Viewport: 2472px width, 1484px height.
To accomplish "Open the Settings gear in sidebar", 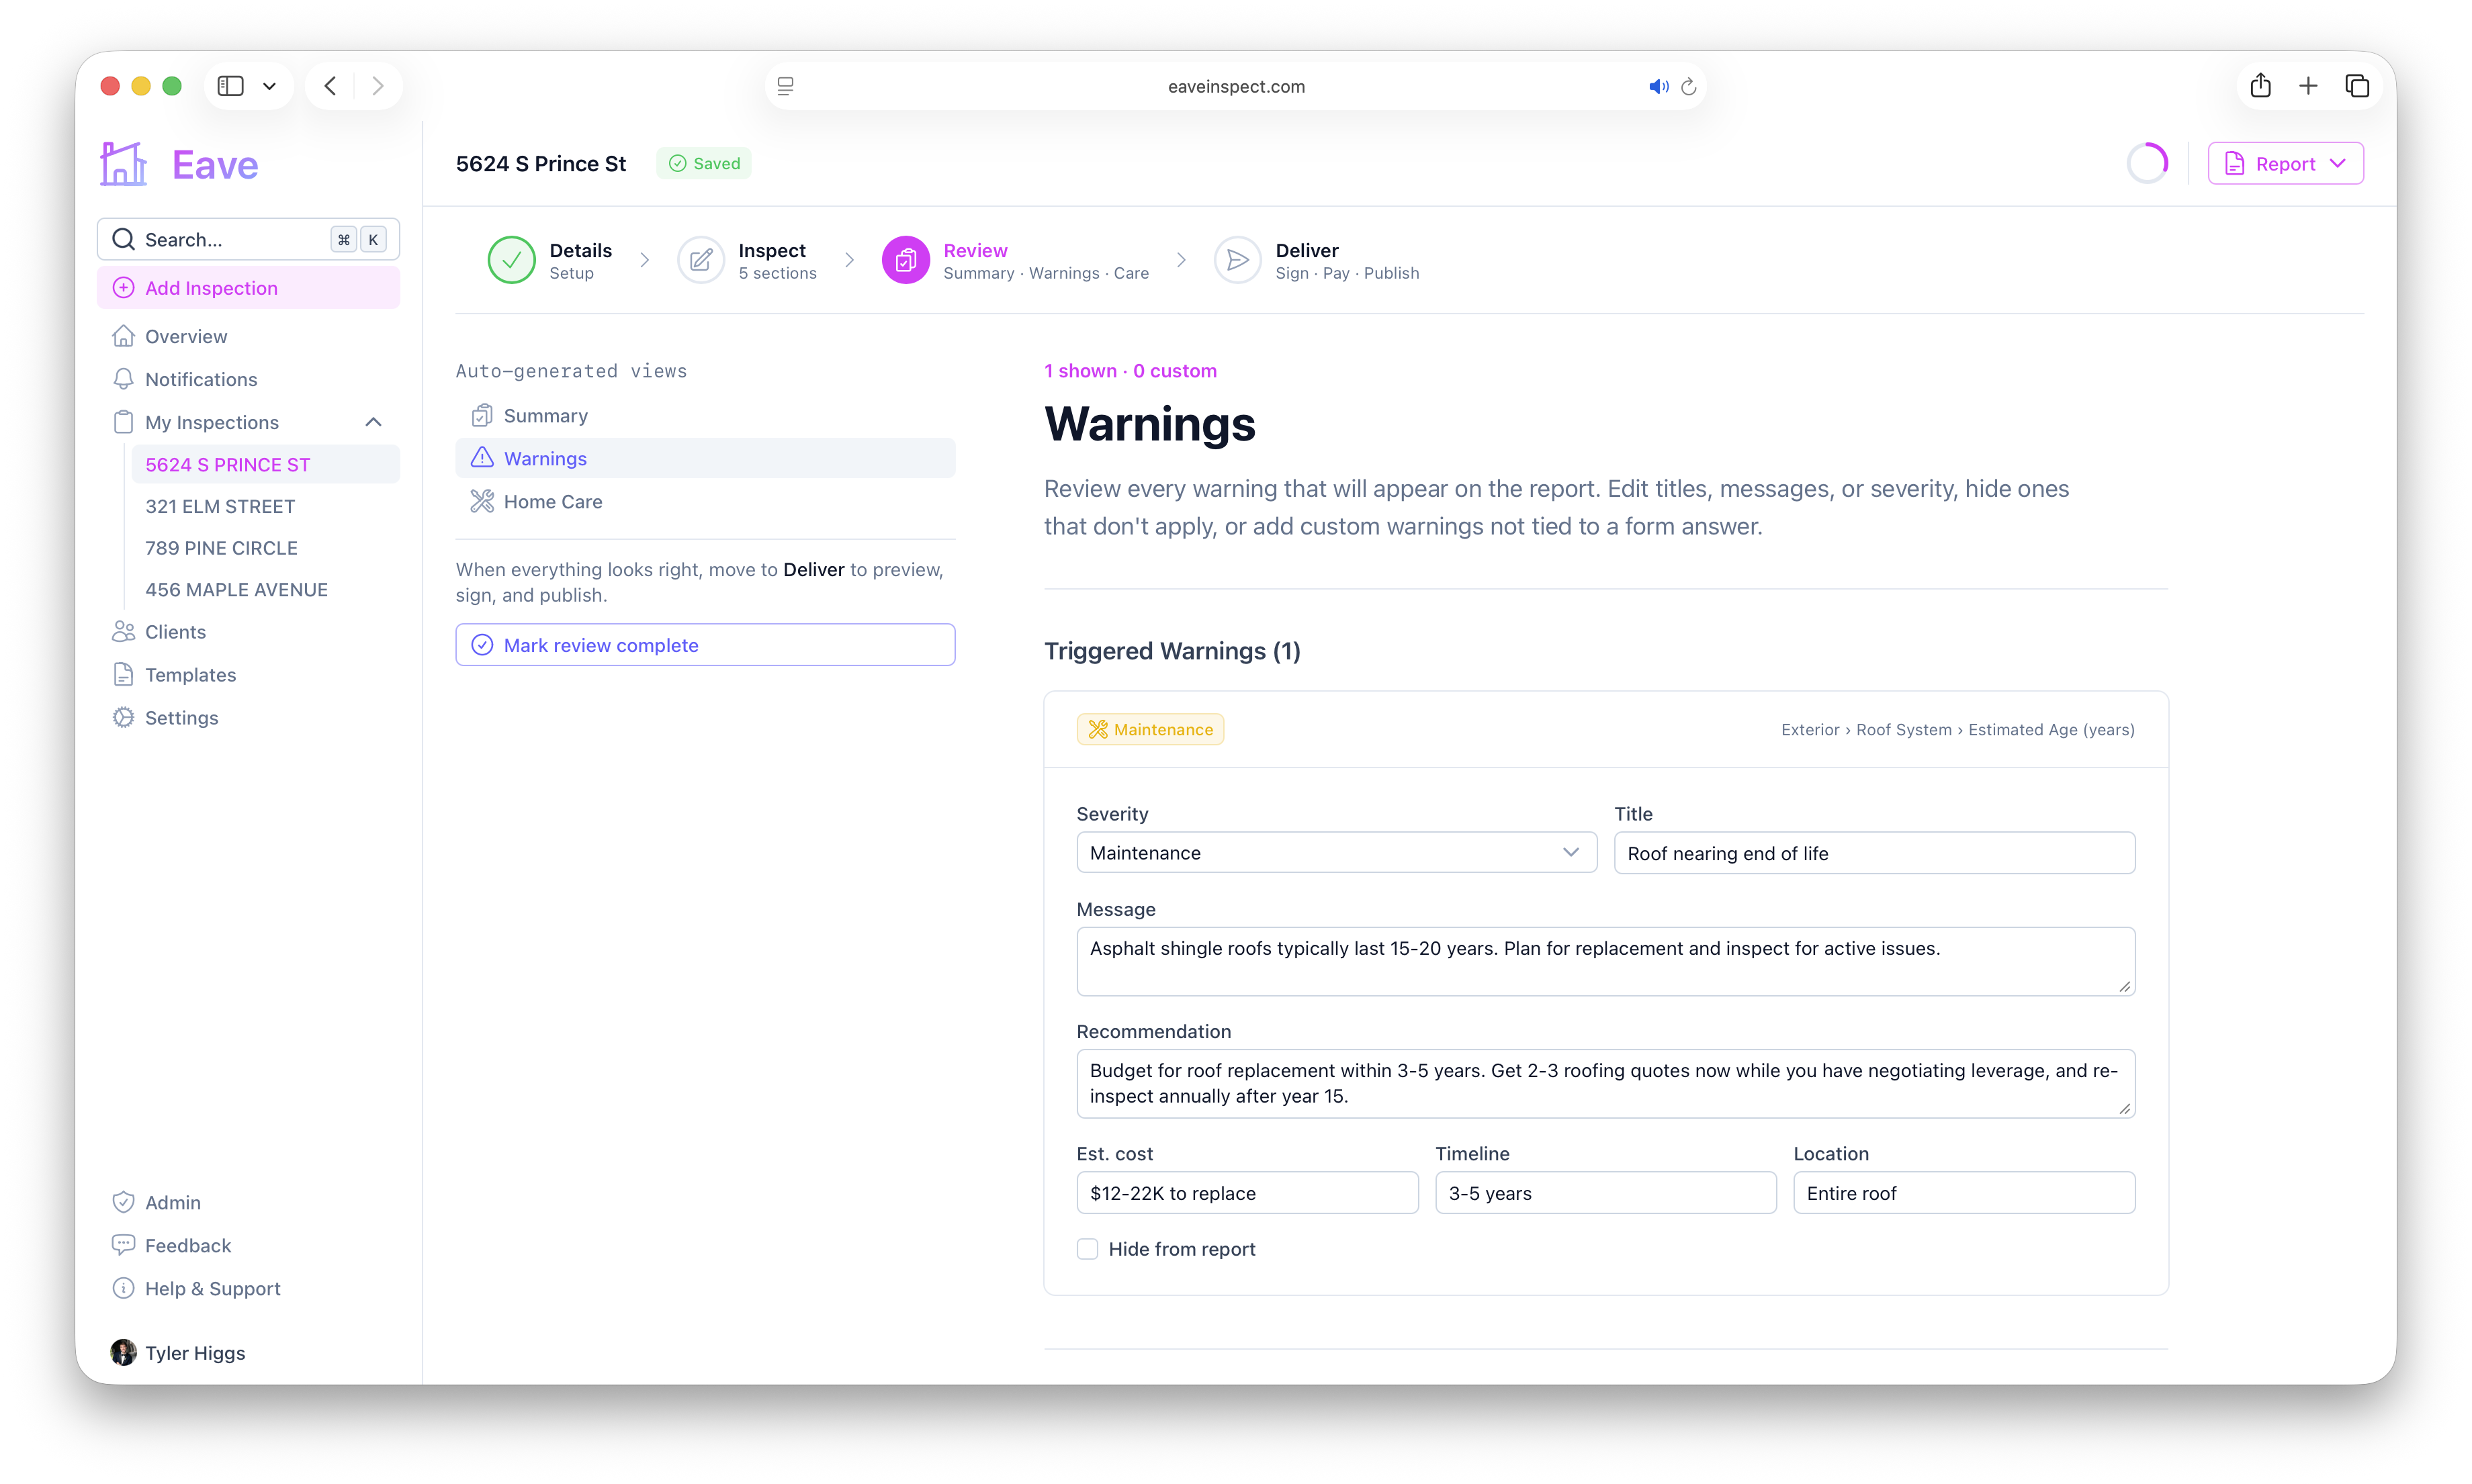I will tap(123, 717).
